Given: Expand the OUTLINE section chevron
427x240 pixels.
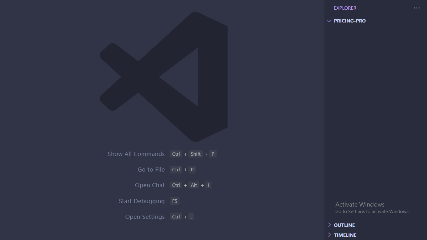Looking at the screenshot, I should (x=329, y=225).
